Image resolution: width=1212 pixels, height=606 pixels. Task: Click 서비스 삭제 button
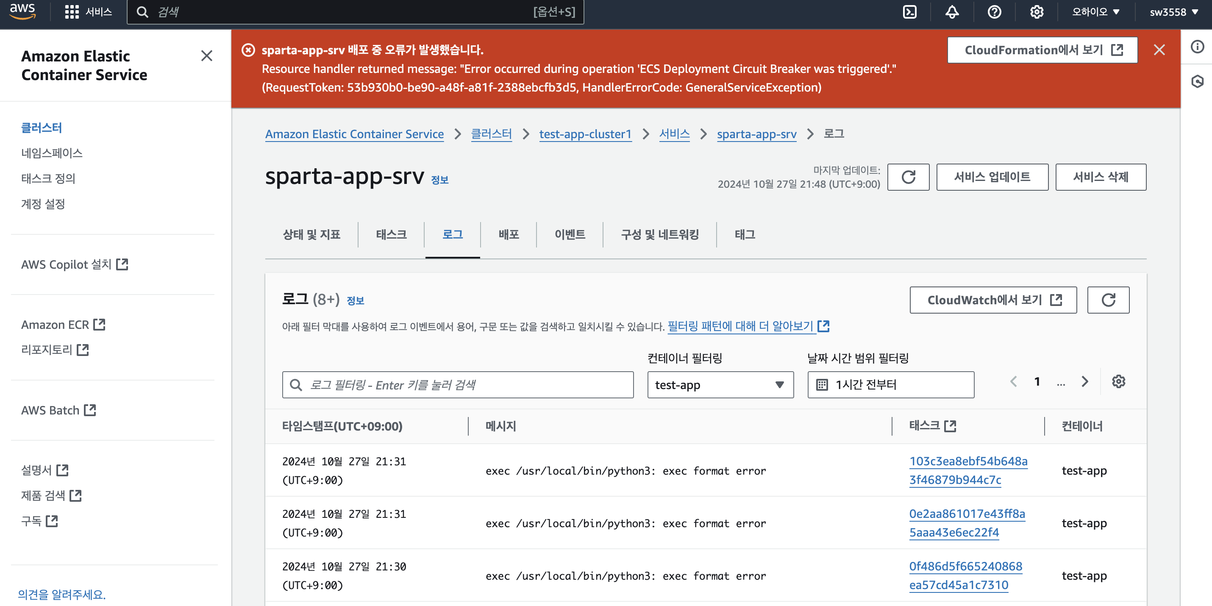click(x=1101, y=177)
